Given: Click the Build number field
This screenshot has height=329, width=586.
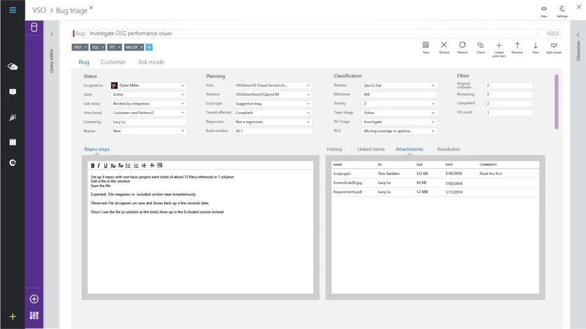Looking at the screenshot, I should (x=273, y=131).
